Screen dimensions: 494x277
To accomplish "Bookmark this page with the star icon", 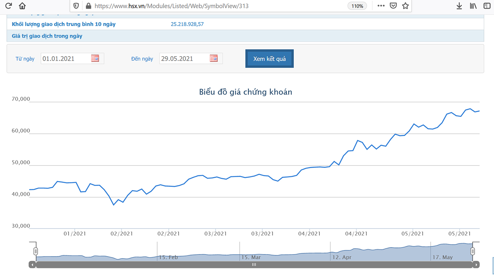I will pyautogui.click(x=405, y=6).
